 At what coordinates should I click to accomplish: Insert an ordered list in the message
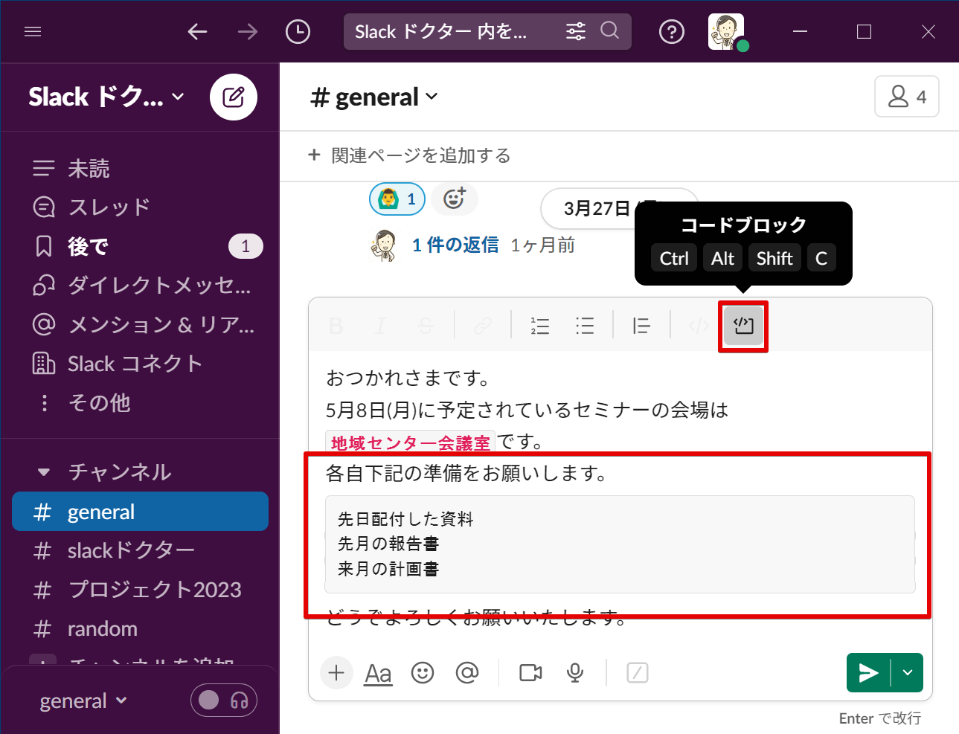pyautogui.click(x=540, y=326)
